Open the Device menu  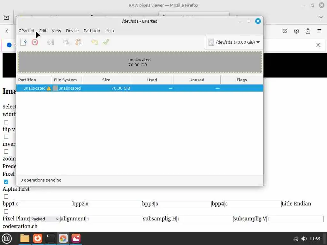(x=72, y=31)
